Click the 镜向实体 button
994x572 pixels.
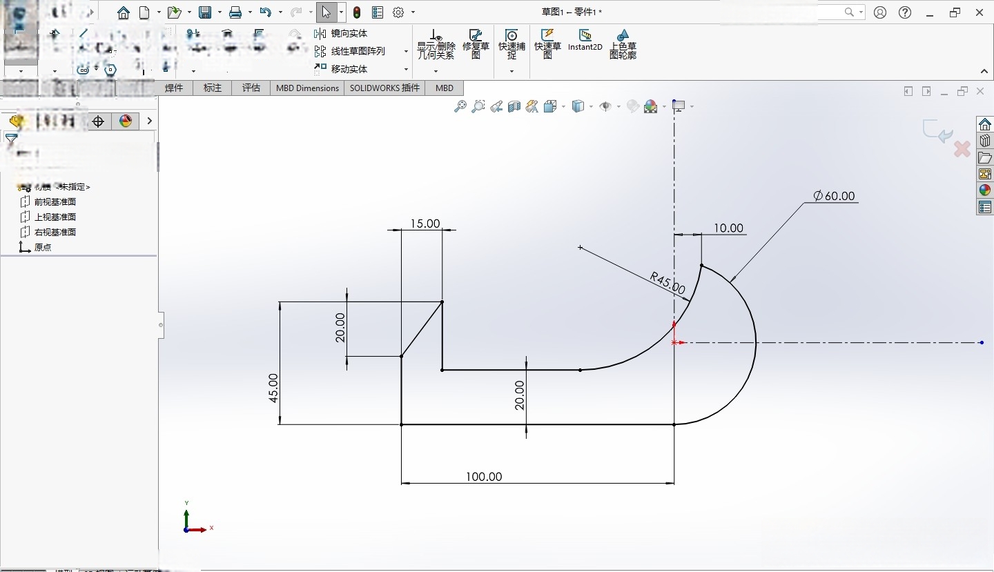click(x=341, y=33)
